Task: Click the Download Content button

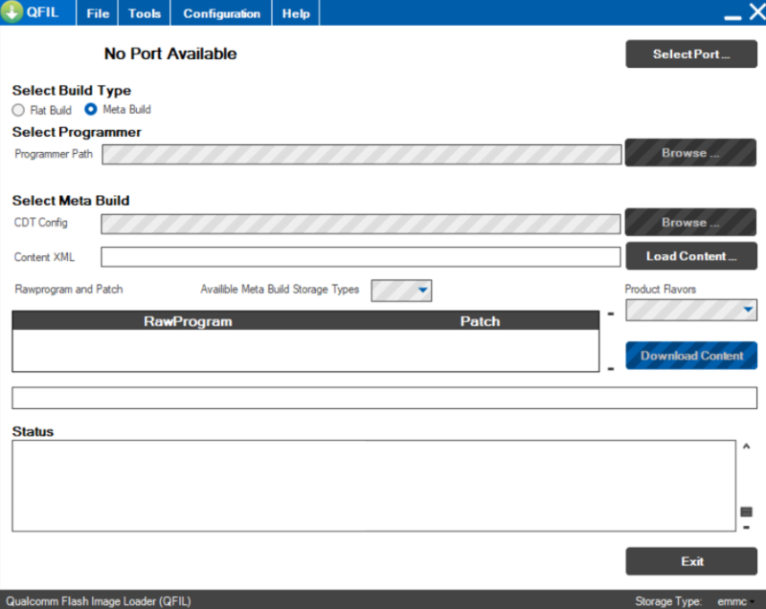Action: [691, 356]
